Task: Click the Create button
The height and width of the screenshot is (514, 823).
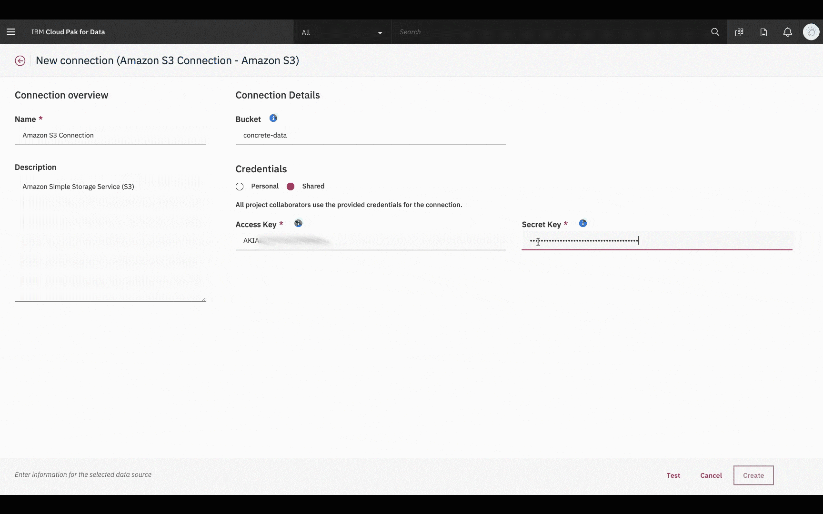Action: [753, 475]
